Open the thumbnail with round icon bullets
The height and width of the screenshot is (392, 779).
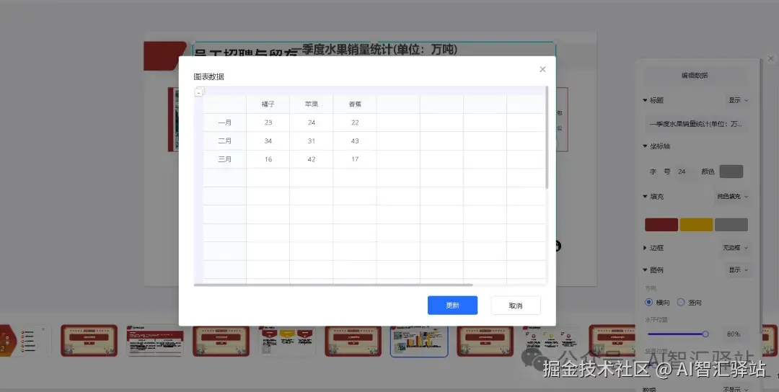click(x=551, y=341)
